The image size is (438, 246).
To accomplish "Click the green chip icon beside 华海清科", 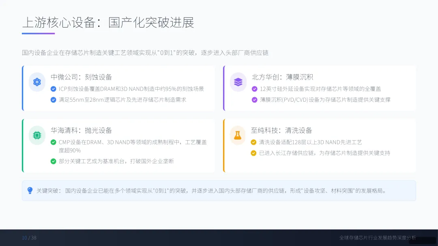I will tap(37, 135).
